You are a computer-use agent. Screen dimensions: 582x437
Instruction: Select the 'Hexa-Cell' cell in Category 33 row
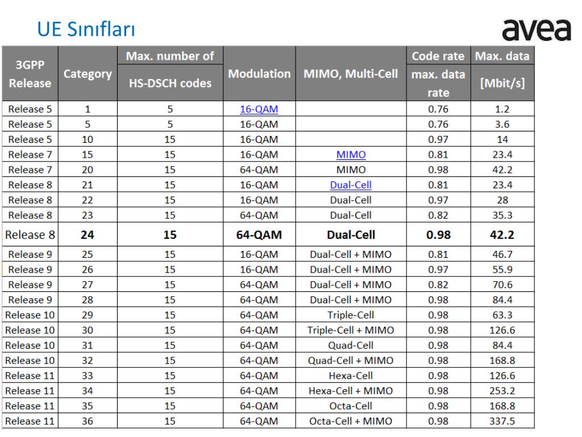(x=351, y=376)
